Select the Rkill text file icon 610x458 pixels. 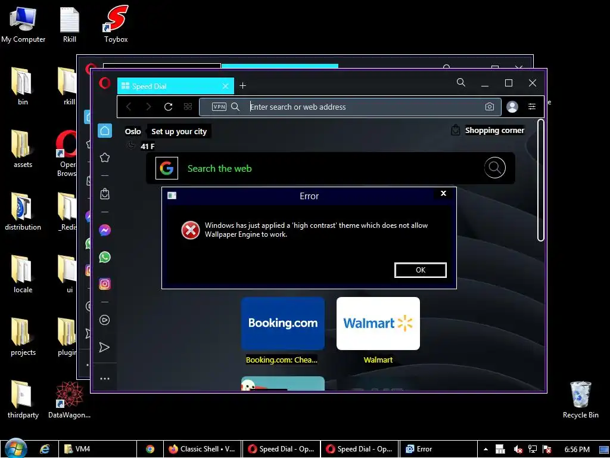69,24
